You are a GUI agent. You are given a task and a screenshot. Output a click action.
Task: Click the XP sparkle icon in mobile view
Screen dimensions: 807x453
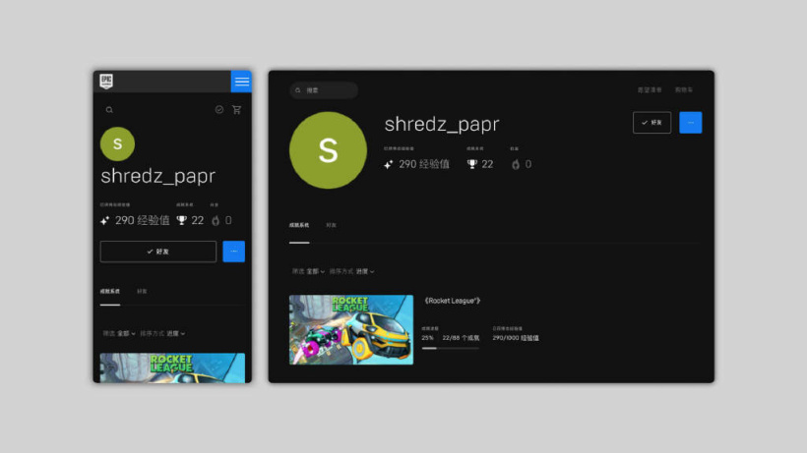(105, 221)
